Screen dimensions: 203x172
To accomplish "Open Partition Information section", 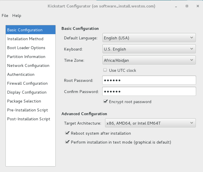I will (26, 57).
